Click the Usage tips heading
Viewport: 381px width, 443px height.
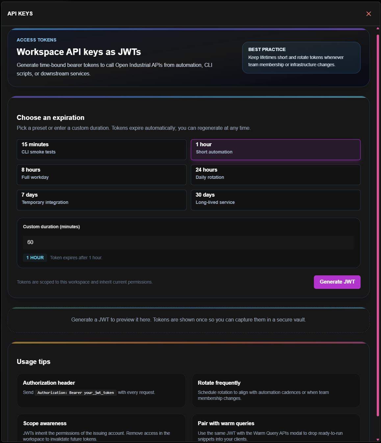[x=34, y=362]
